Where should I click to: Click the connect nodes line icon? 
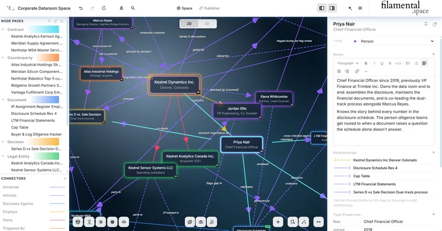304,222
